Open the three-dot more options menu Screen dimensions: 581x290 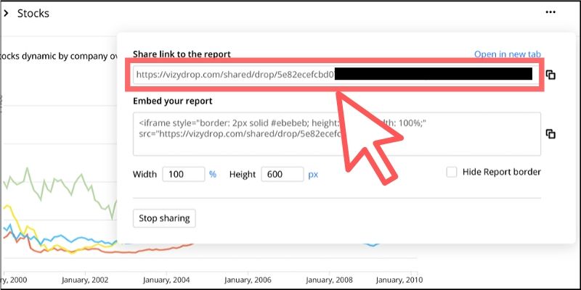point(550,12)
